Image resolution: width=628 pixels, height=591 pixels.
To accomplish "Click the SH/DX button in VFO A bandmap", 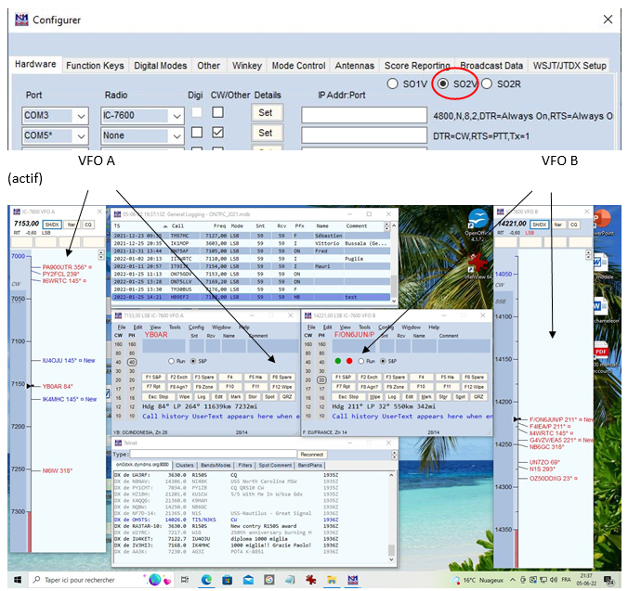I will coord(52,225).
